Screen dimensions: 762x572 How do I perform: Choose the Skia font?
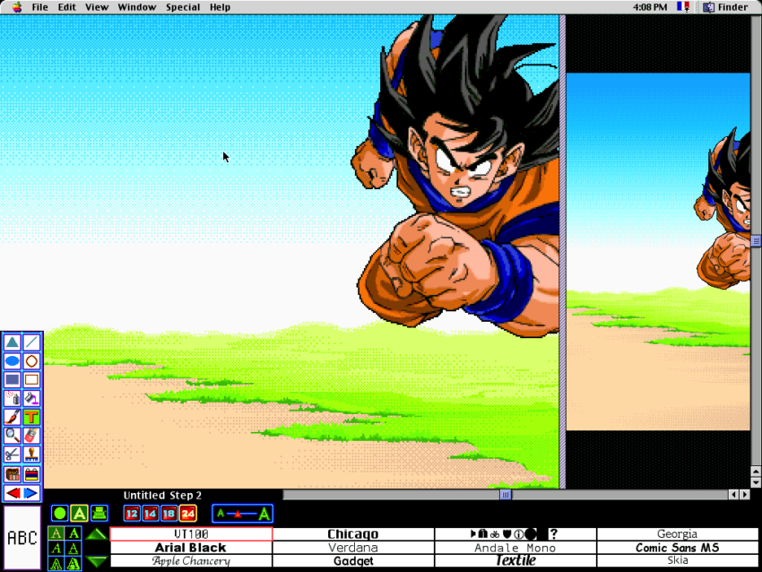(678, 561)
